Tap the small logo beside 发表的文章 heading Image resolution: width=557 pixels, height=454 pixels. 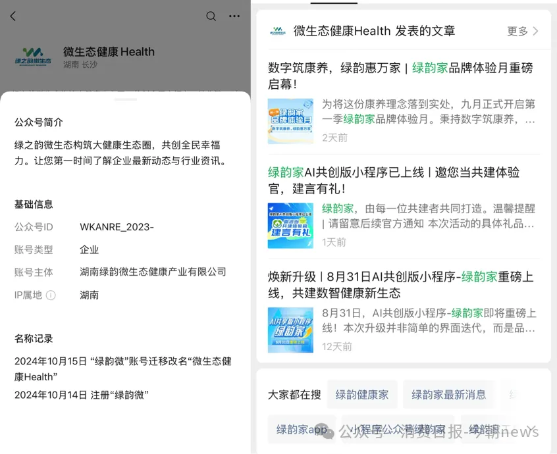pyautogui.click(x=277, y=31)
